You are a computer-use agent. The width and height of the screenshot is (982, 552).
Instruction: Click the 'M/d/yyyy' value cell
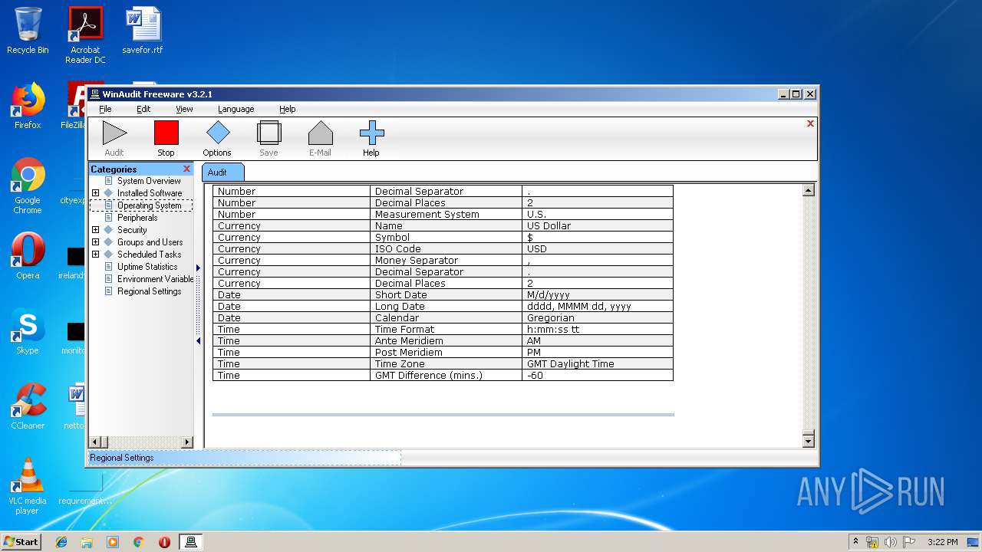[597, 295]
